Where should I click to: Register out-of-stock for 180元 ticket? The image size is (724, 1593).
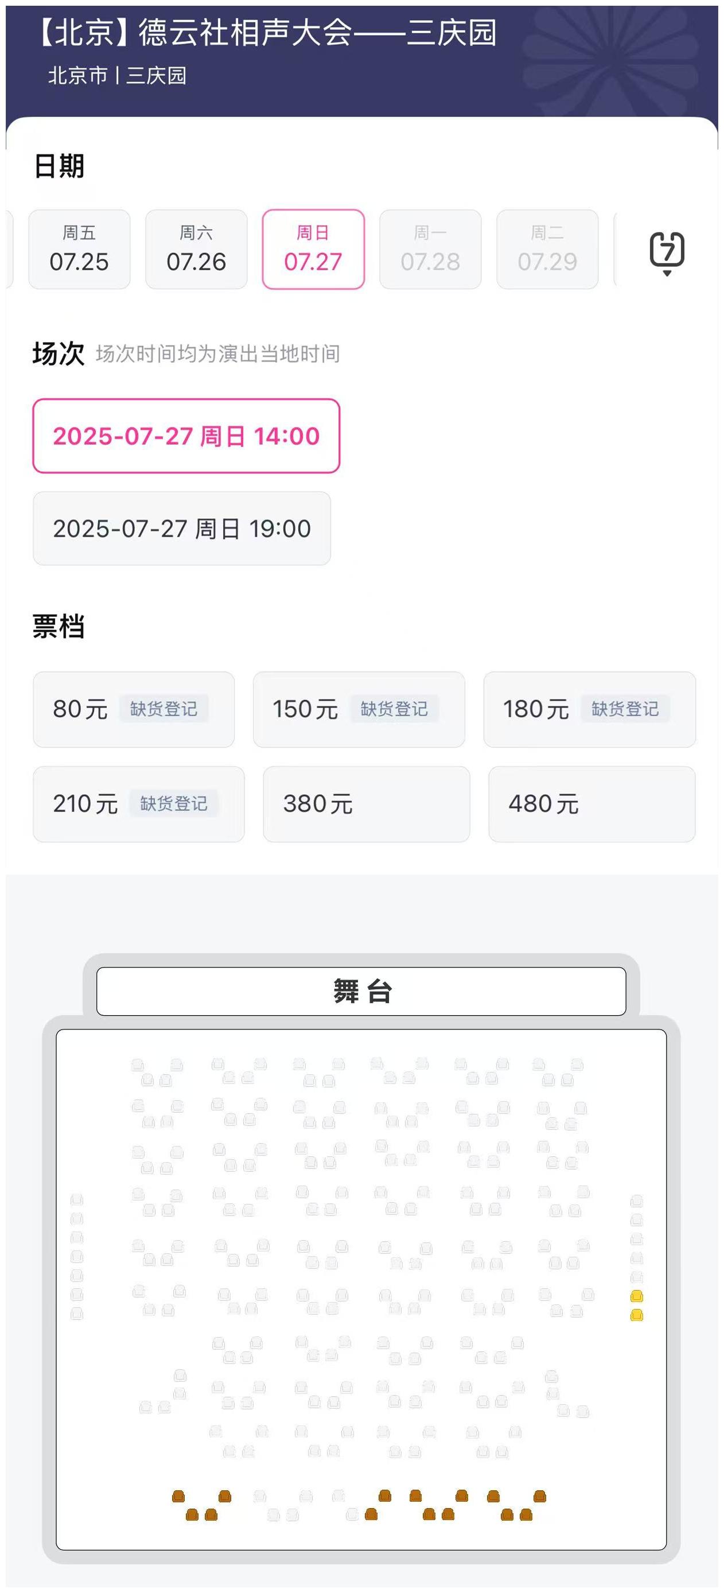[625, 709]
